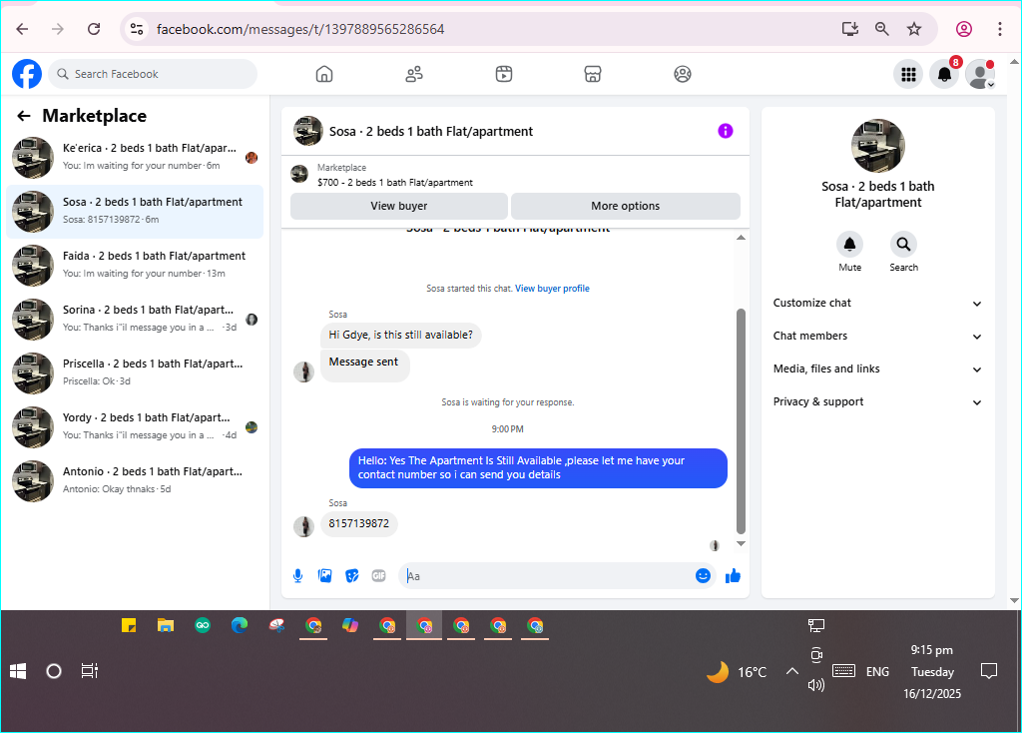
Task: Attach a photo using the image icon
Action: (324, 576)
